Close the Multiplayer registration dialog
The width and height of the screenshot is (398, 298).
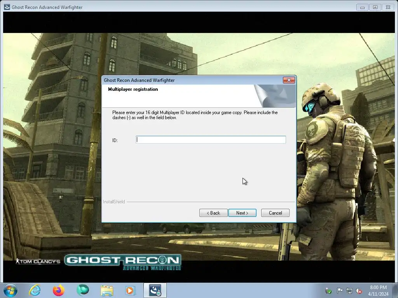(x=289, y=80)
